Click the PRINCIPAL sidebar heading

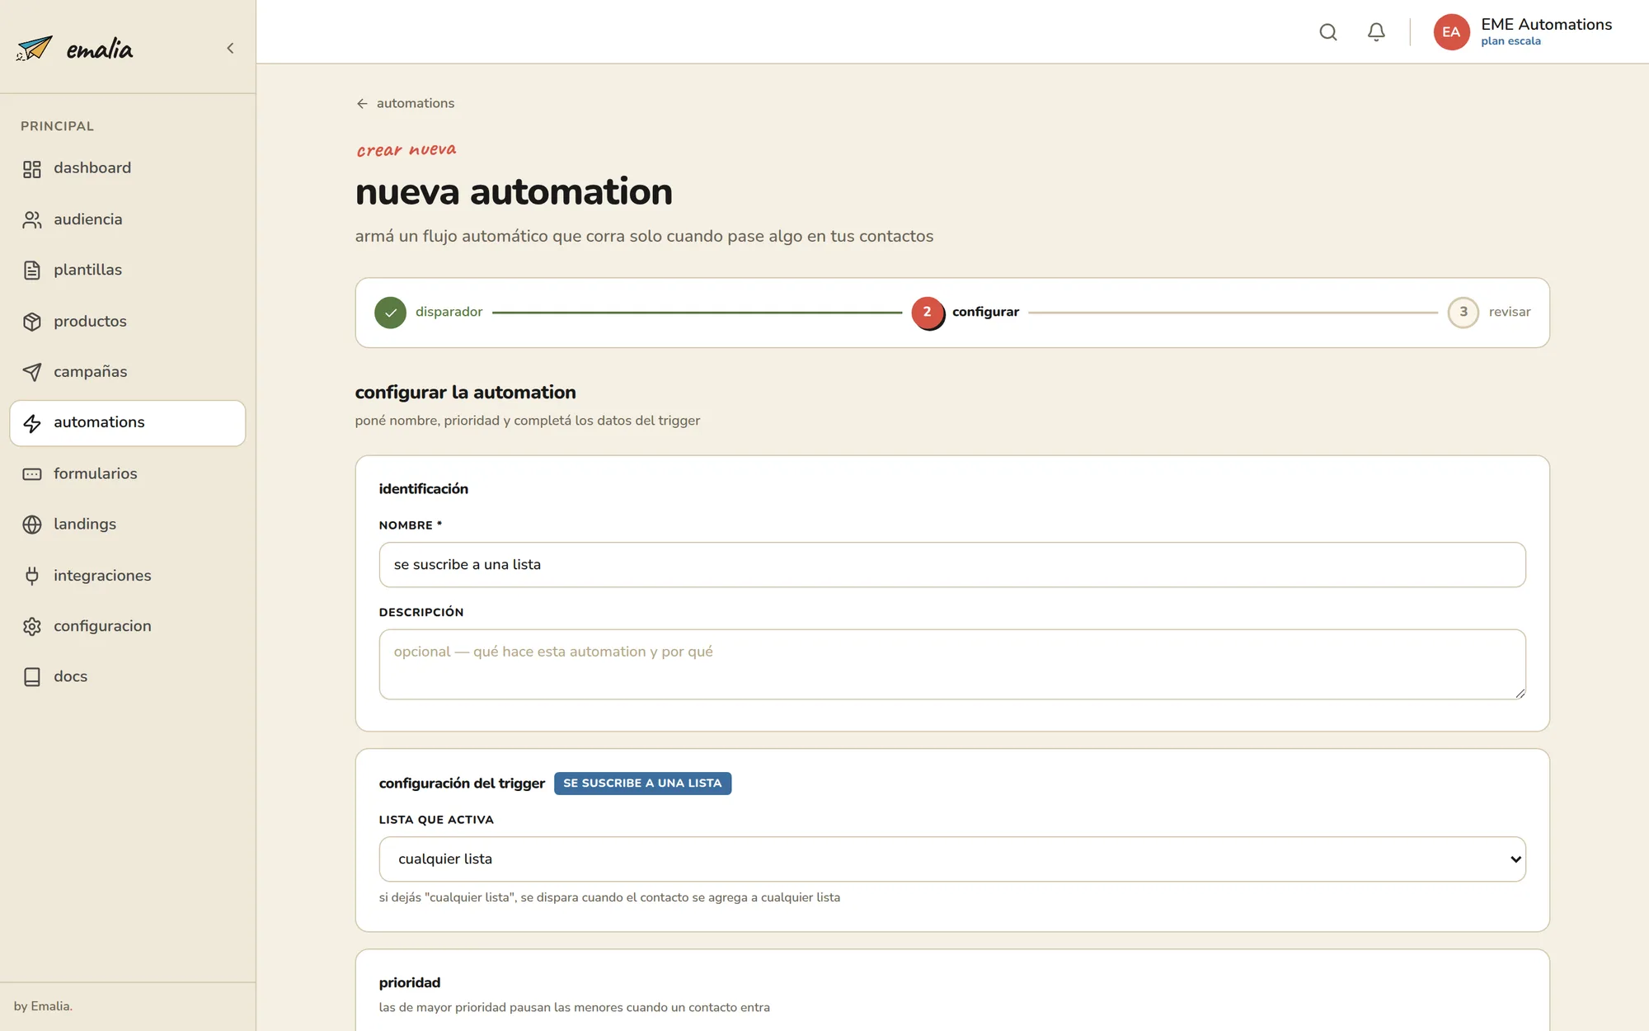(57, 126)
